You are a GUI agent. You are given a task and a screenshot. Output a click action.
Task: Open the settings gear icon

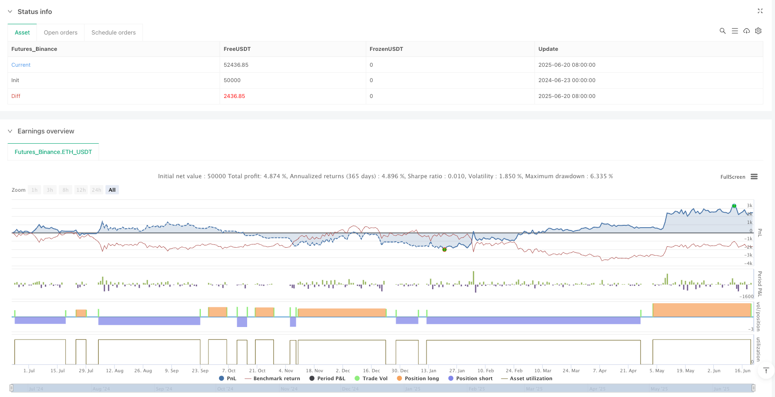pyautogui.click(x=758, y=31)
